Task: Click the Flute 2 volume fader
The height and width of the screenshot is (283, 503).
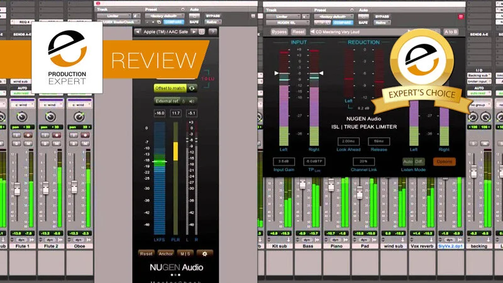Action: [x=46, y=188]
